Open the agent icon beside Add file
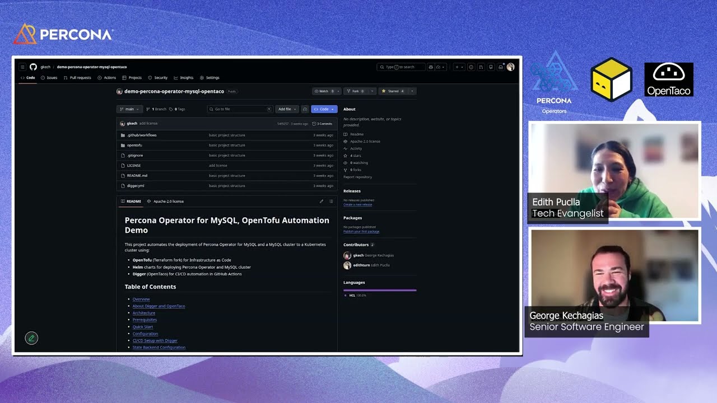This screenshot has width=717, height=403. [305, 109]
